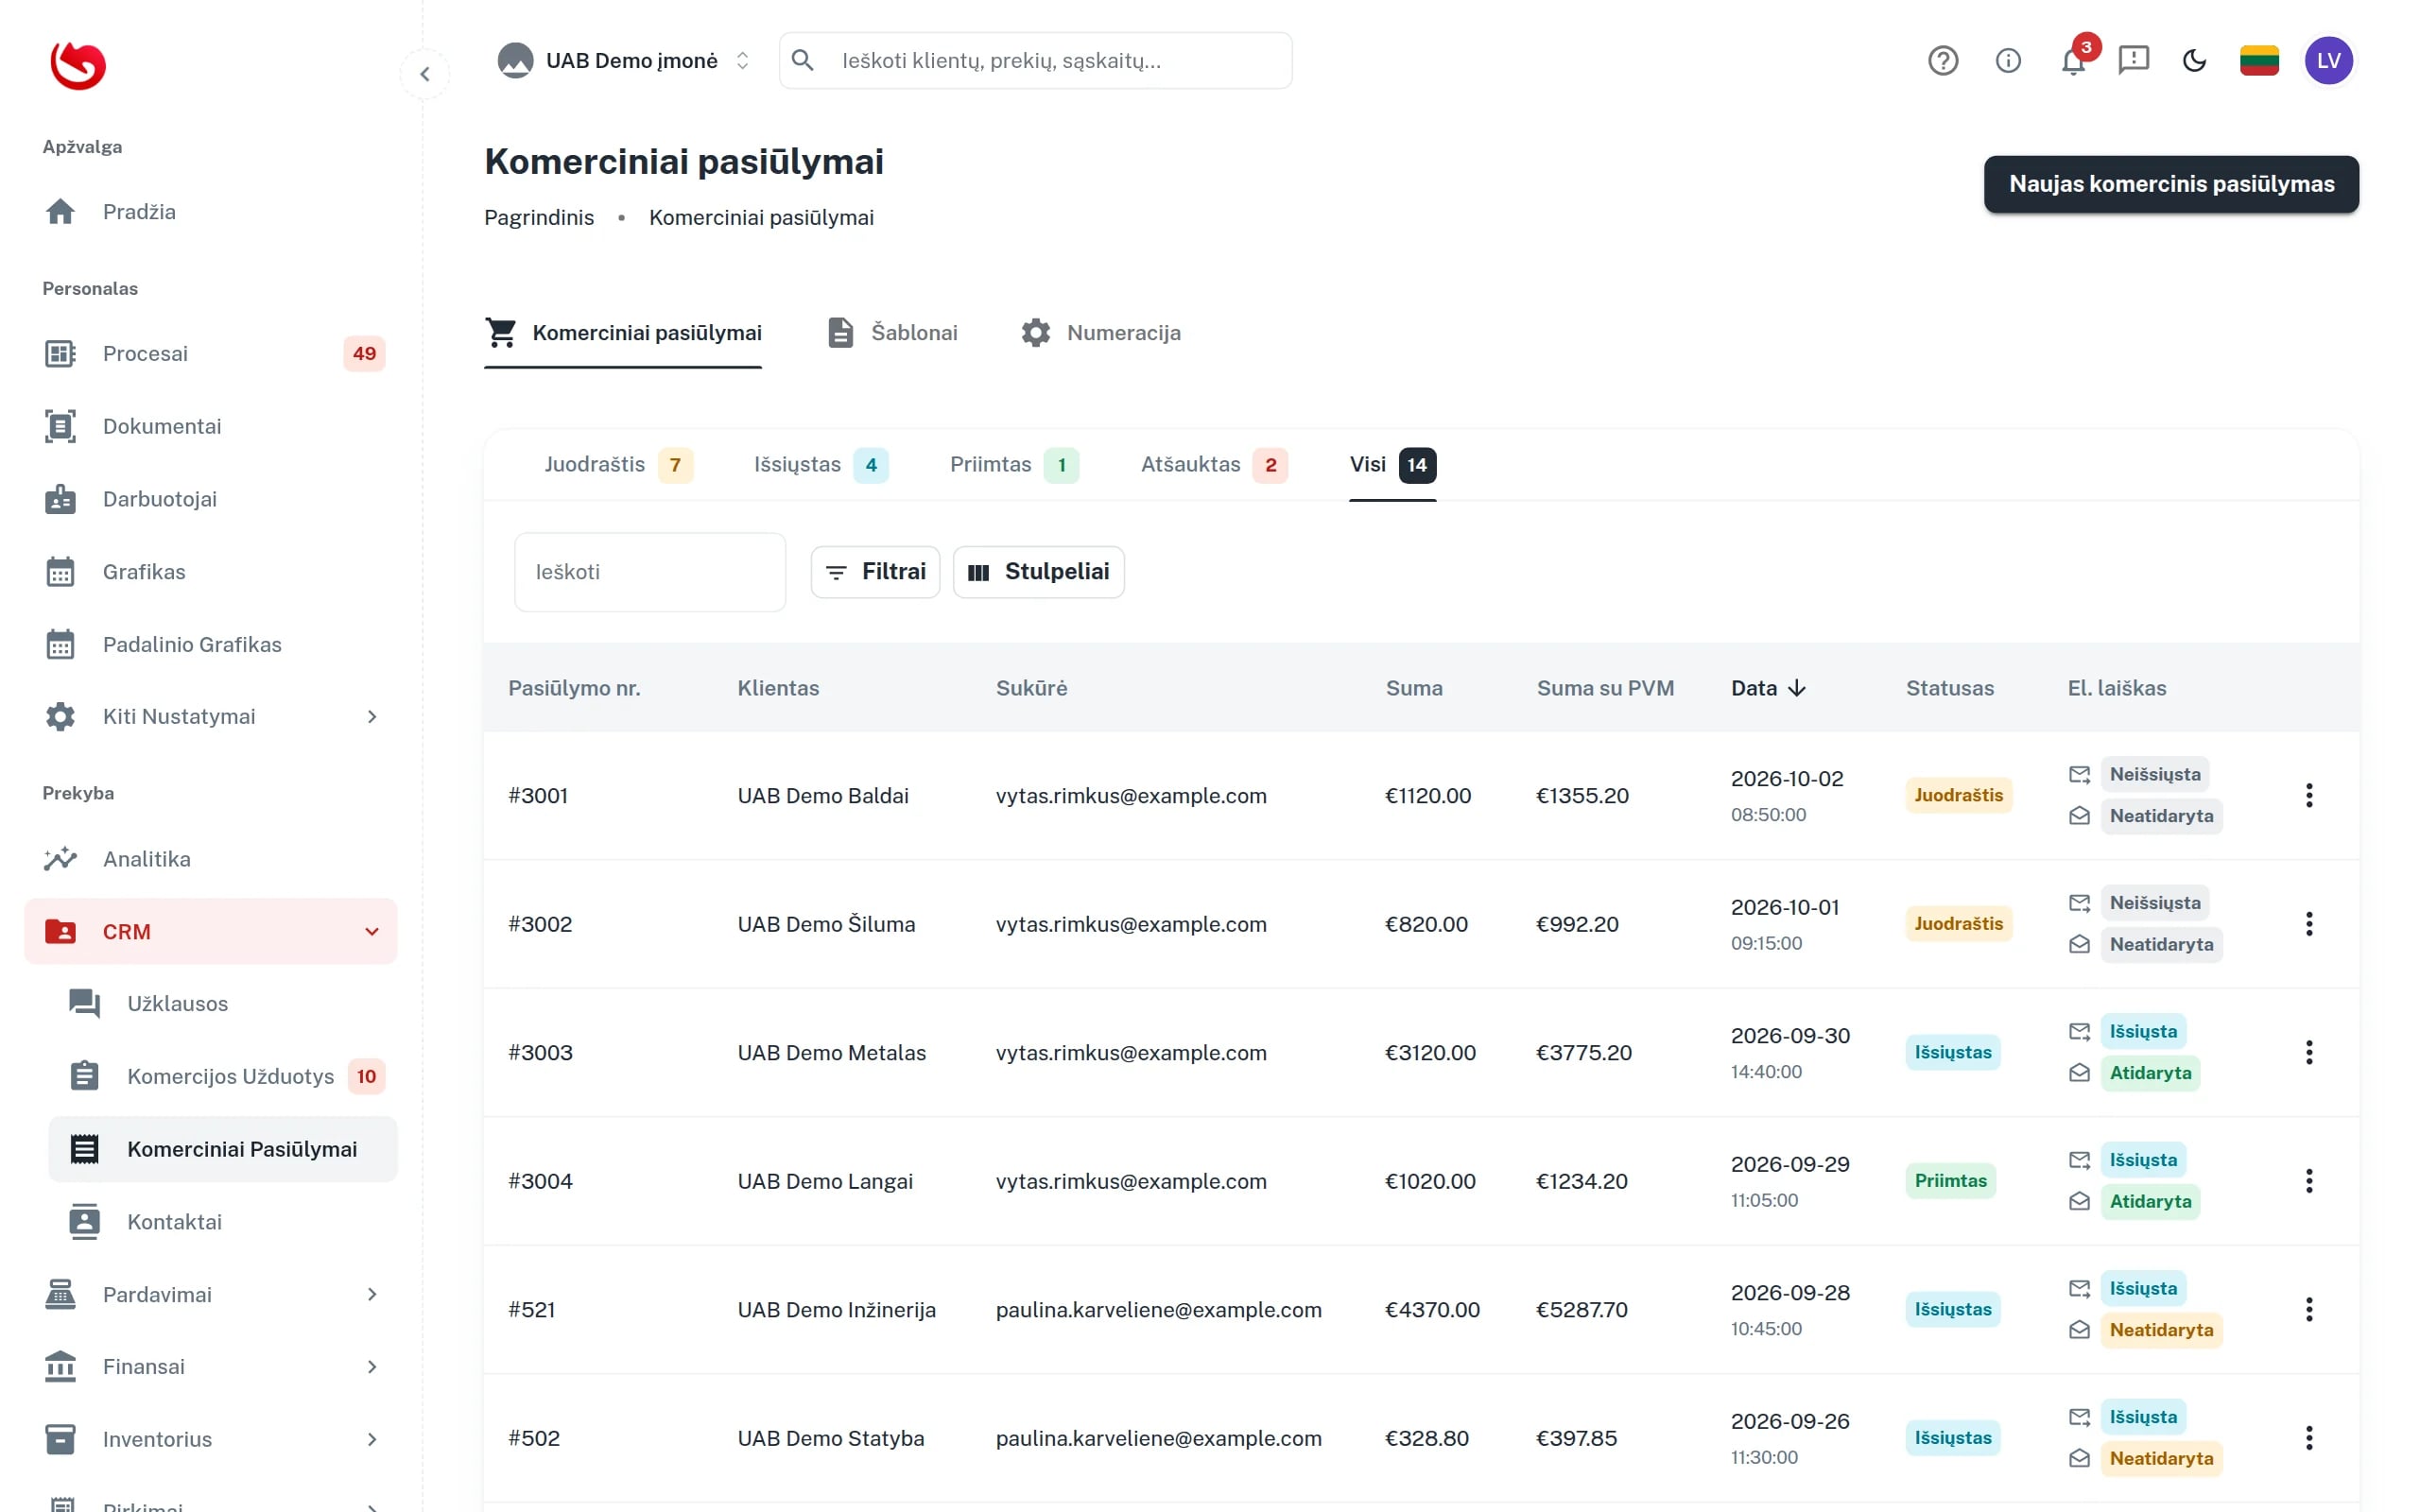The width and height of the screenshot is (2420, 1512).
Task: Switch to the Numeracija tab
Action: (1100, 333)
